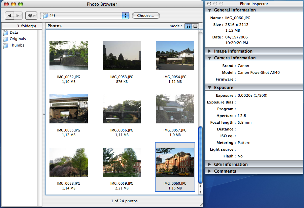The width and height of the screenshot is (304, 208).
Task: Open the folder path dropdown showing 19
Action: [126, 16]
